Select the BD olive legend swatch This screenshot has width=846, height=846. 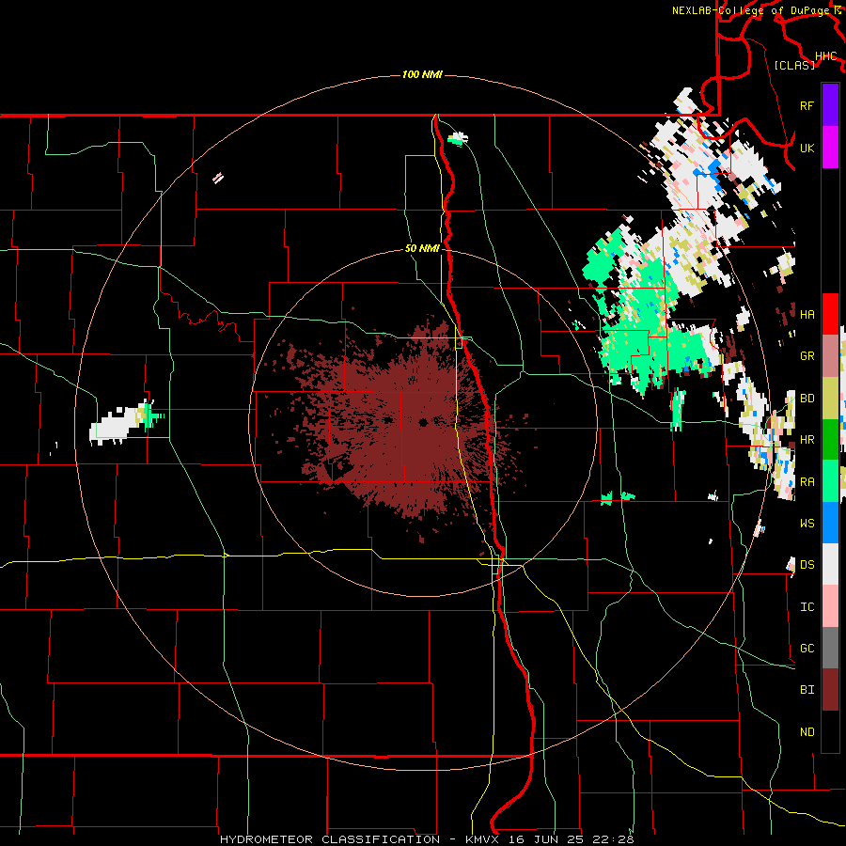click(830, 398)
